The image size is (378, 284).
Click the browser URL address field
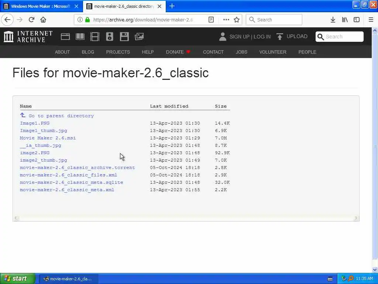click(144, 20)
